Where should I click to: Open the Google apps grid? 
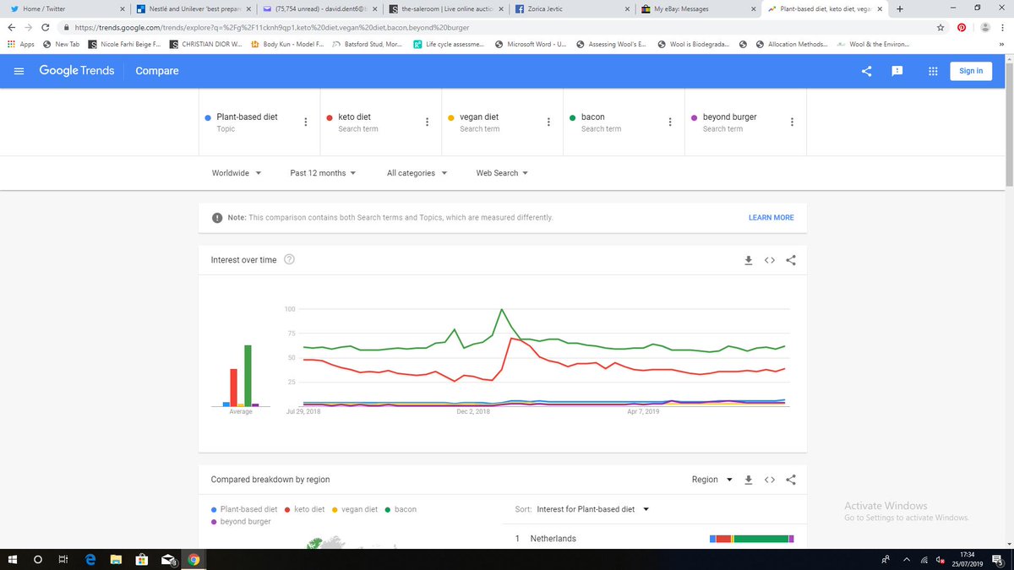[932, 71]
